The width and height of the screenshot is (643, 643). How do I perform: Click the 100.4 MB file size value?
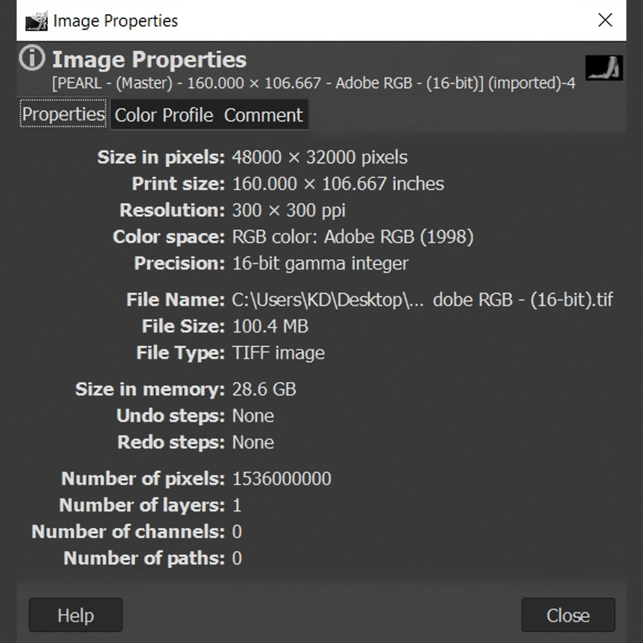tap(270, 326)
